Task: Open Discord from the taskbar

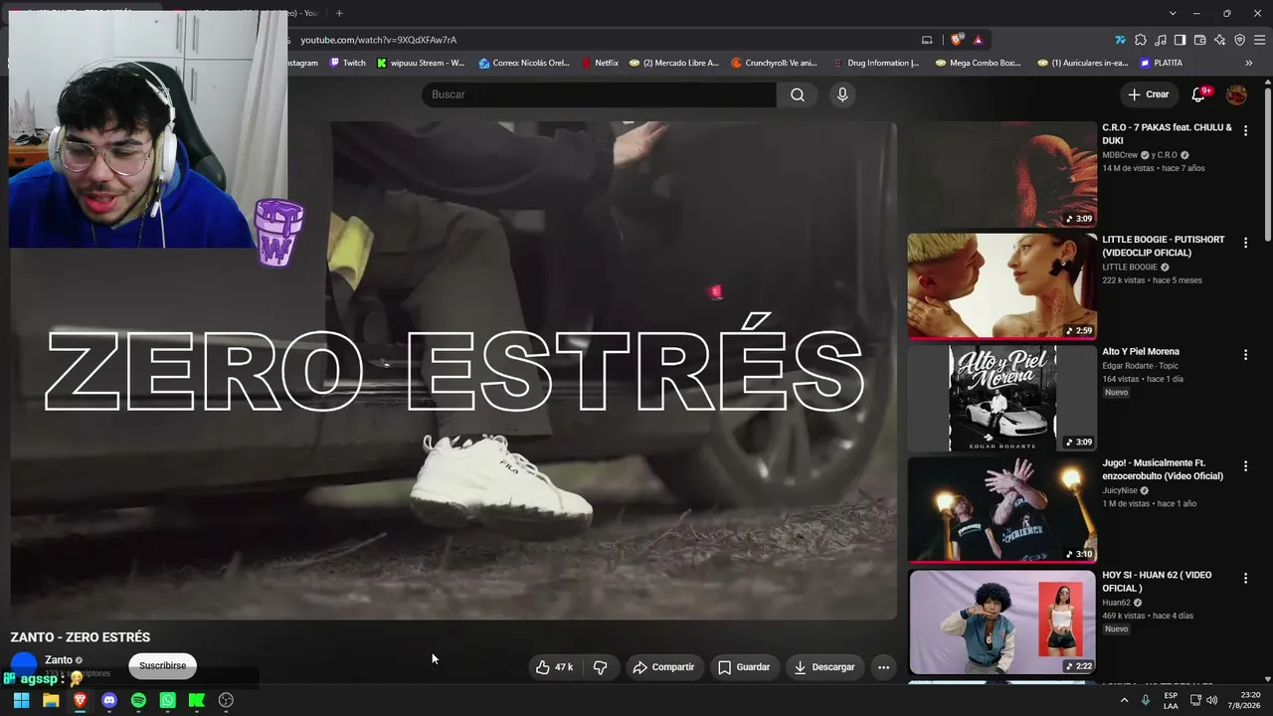Action: (x=109, y=700)
